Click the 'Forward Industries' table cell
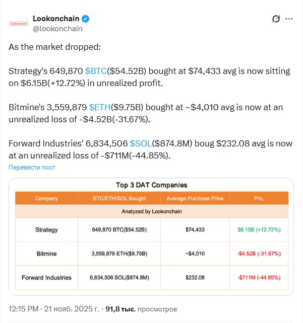Viewport: 303px width, 323px height. pos(46,278)
